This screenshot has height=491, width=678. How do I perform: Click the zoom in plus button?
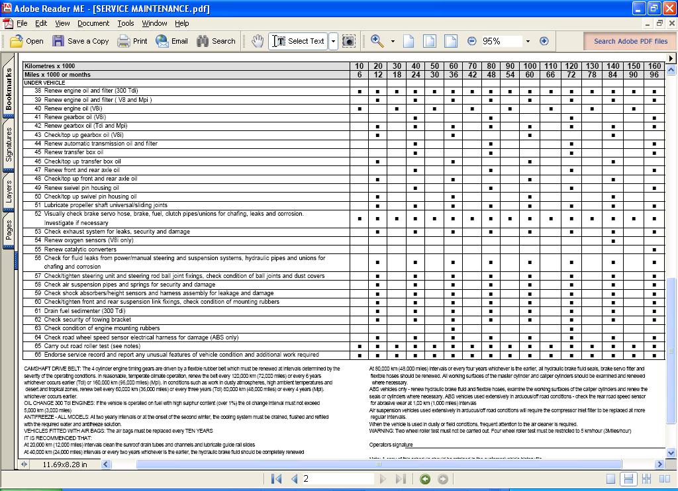[x=544, y=41]
